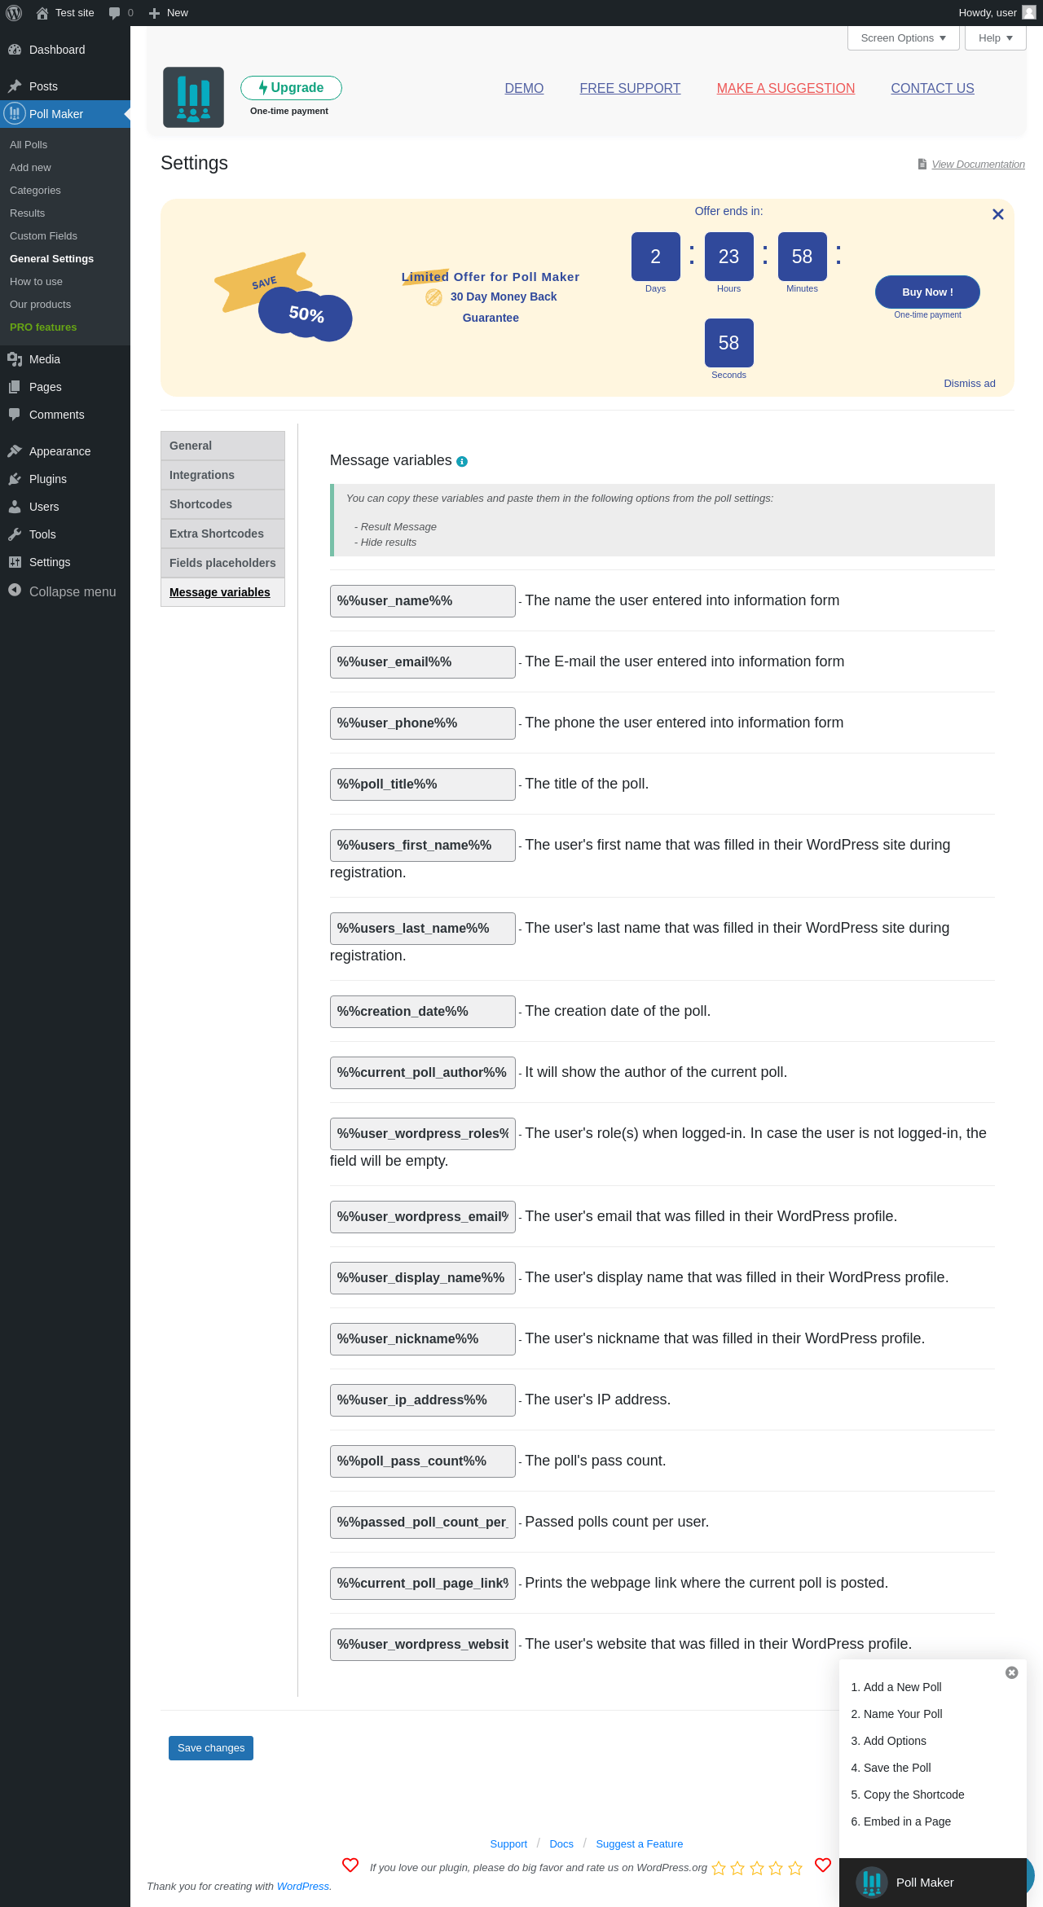Click the Save changes button
This screenshot has width=1043, height=1907.
(x=211, y=1748)
